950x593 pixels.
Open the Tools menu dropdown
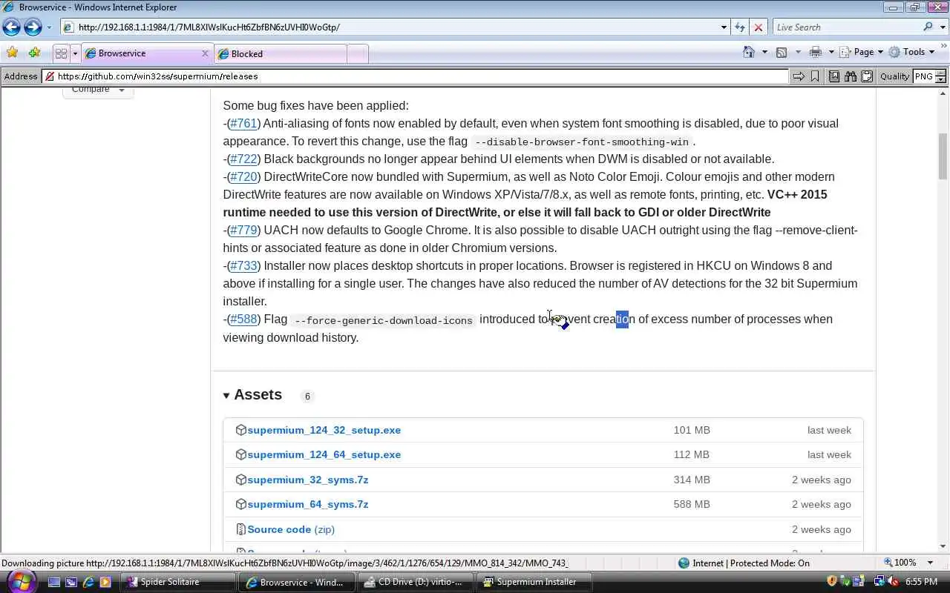(911, 52)
